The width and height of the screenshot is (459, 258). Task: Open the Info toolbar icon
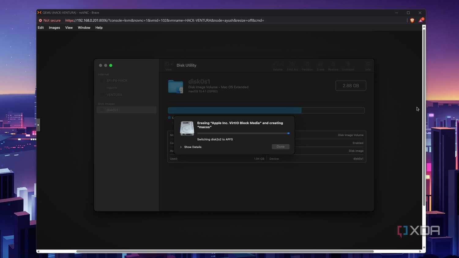(368, 64)
